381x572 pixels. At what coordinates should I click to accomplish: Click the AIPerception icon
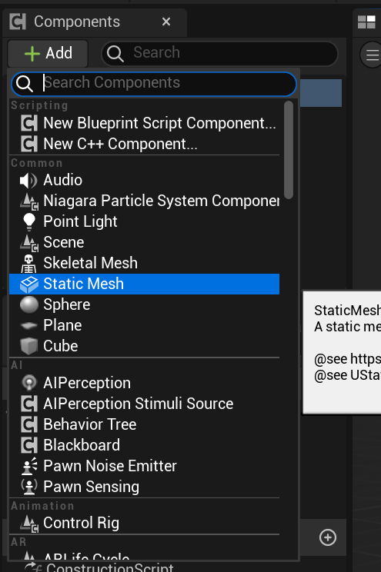click(28, 383)
